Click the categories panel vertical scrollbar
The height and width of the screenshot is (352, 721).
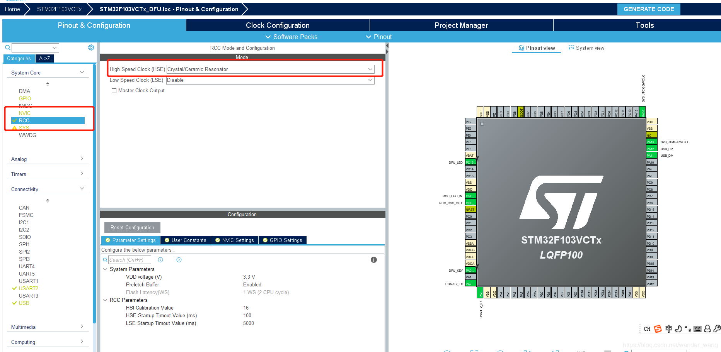(94, 193)
